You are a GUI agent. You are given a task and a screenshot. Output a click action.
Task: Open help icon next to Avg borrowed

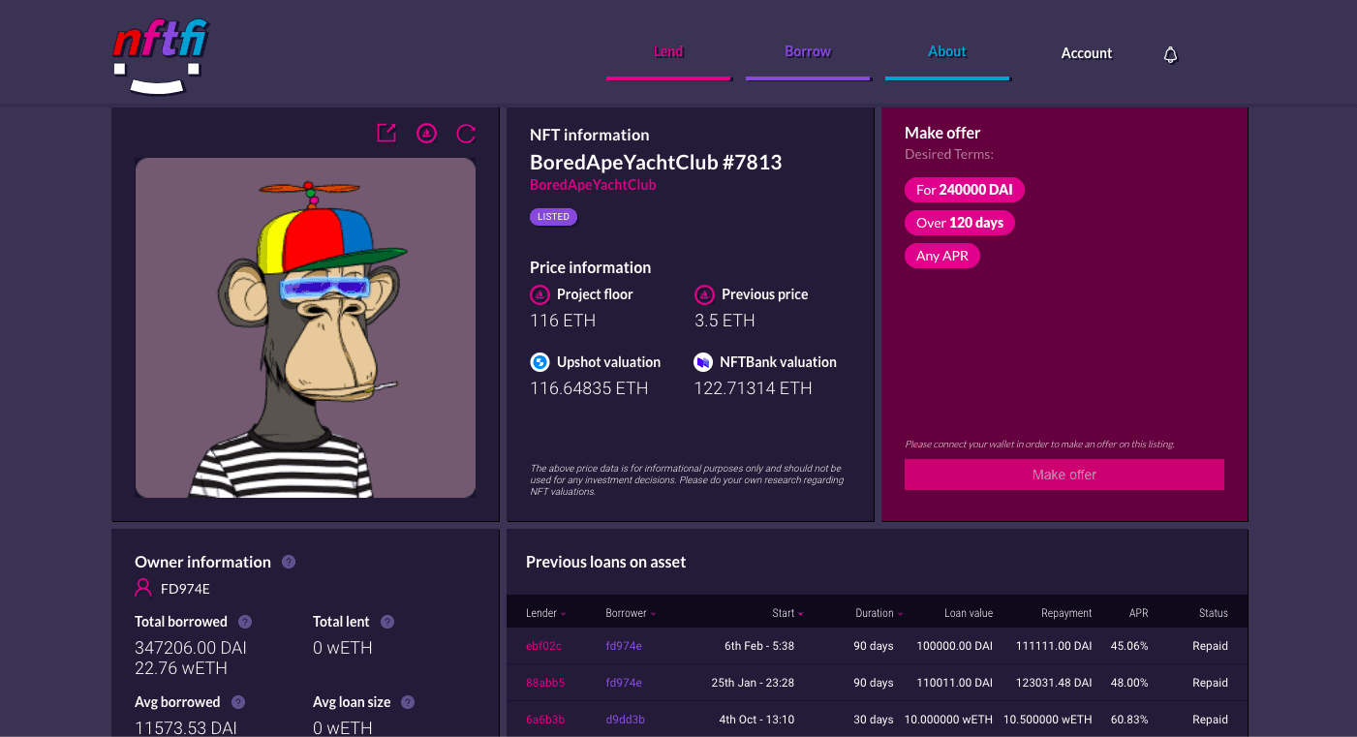[x=238, y=702]
